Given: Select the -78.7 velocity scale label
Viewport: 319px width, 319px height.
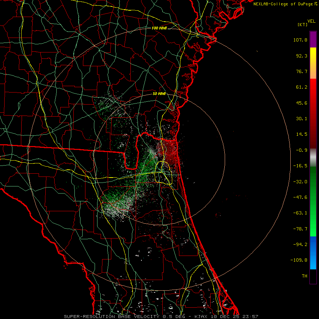Looking at the screenshot, I should (x=300, y=229).
